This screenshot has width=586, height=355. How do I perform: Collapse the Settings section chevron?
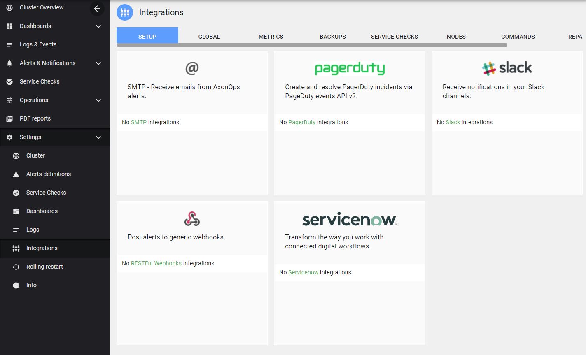pyautogui.click(x=98, y=137)
